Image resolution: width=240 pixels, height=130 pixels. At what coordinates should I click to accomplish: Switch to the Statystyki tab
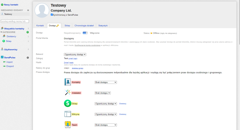click(103, 25)
